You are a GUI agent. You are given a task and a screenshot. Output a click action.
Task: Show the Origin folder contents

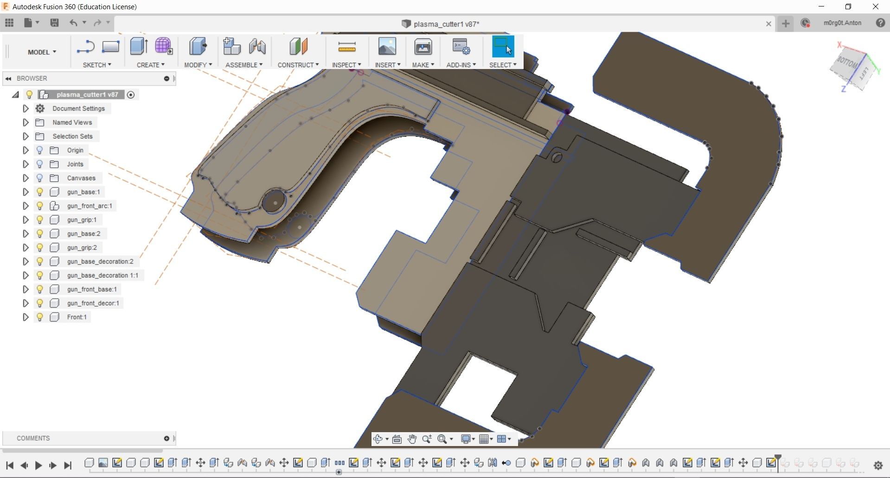pyautogui.click(x=26, y=150)
